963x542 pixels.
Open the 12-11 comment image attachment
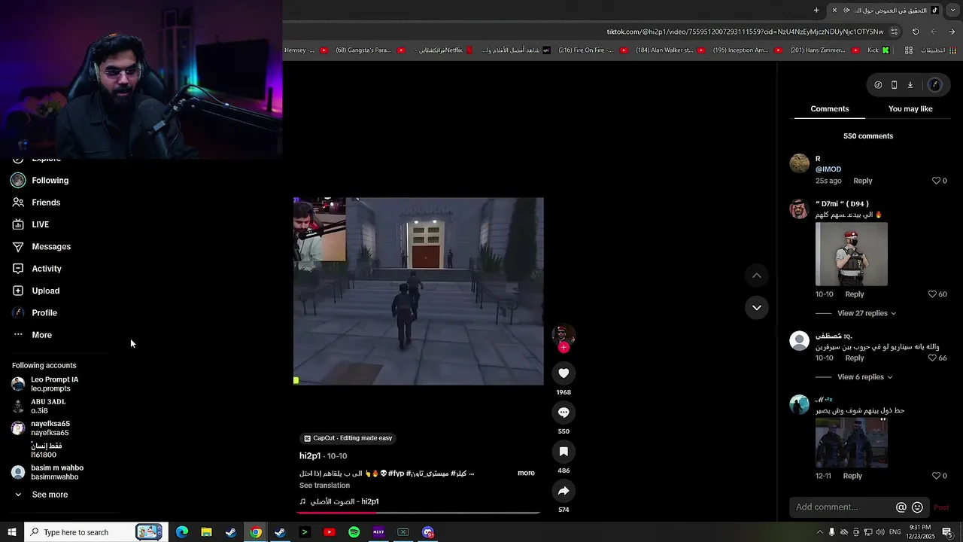[x=852, y=443]
